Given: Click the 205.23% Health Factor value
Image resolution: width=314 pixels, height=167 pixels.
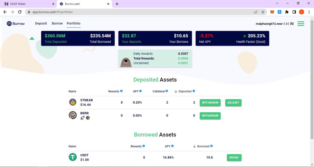Looking at the screenshot, I should coord(256,36).
